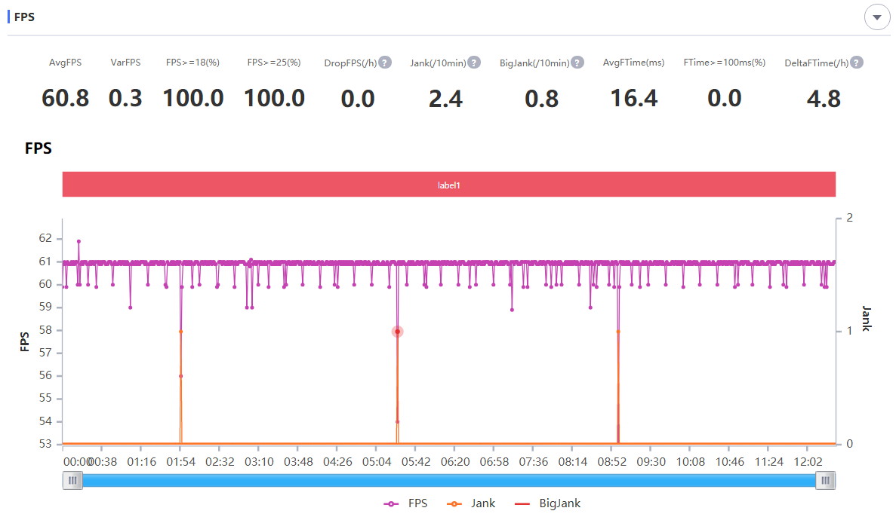896x517 pixels.
Task: Click the 05:42 time axis label
Action: [416, 462]
